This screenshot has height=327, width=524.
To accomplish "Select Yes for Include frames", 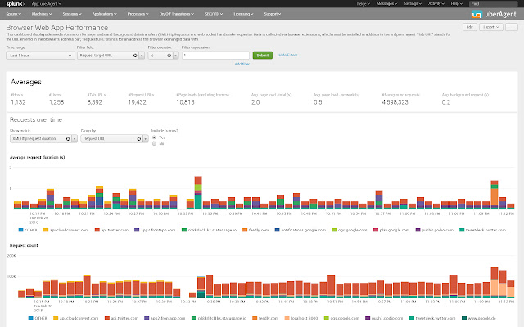I will point(154,137).
